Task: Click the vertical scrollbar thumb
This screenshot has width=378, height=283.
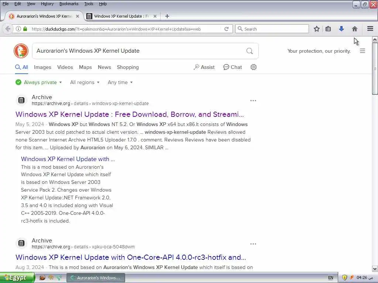Action: pos(375,69)
